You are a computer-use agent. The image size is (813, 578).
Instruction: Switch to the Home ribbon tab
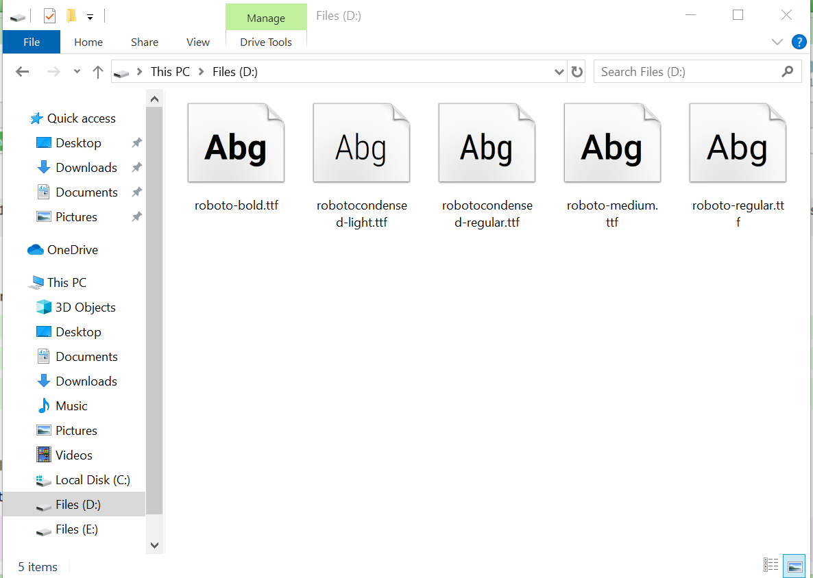pyautogui.click(x=88, y=42)
